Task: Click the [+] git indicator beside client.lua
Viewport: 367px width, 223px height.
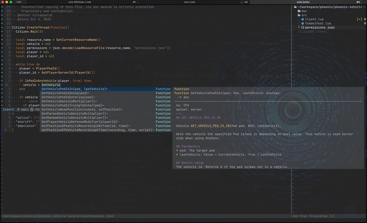Action: tap(359, 19)
